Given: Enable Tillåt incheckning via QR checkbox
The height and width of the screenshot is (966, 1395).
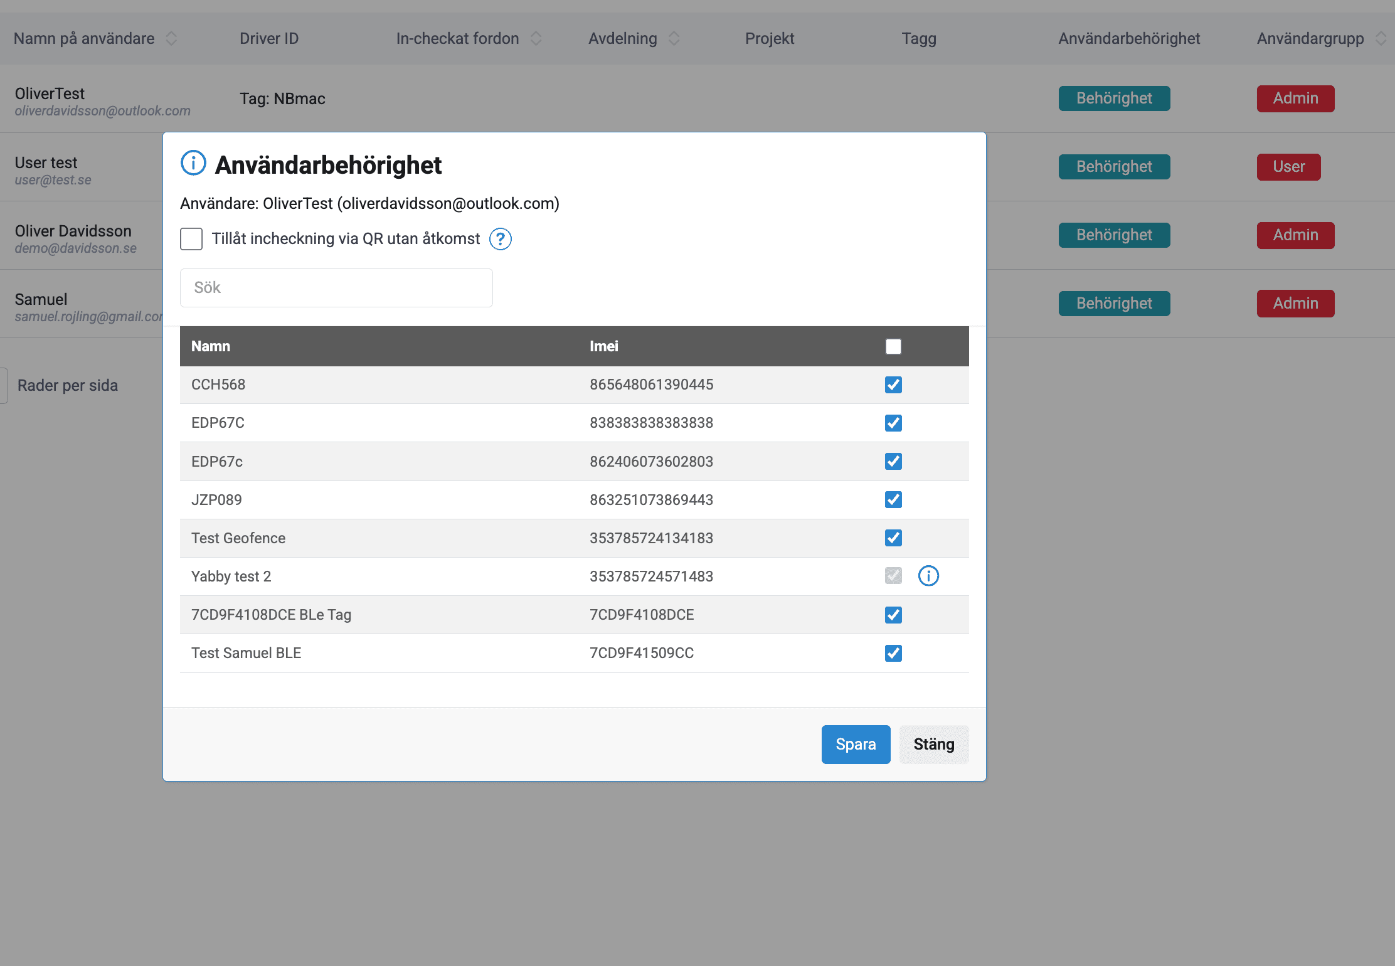Looking at the screenshot, I should tap(191, 239).
